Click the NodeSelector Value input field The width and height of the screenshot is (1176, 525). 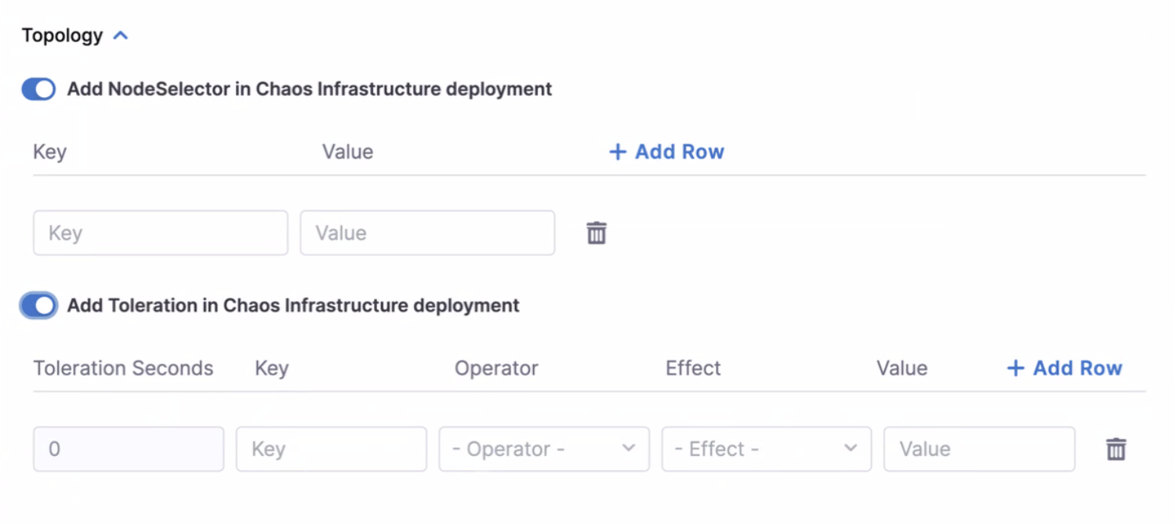point(427,233)
